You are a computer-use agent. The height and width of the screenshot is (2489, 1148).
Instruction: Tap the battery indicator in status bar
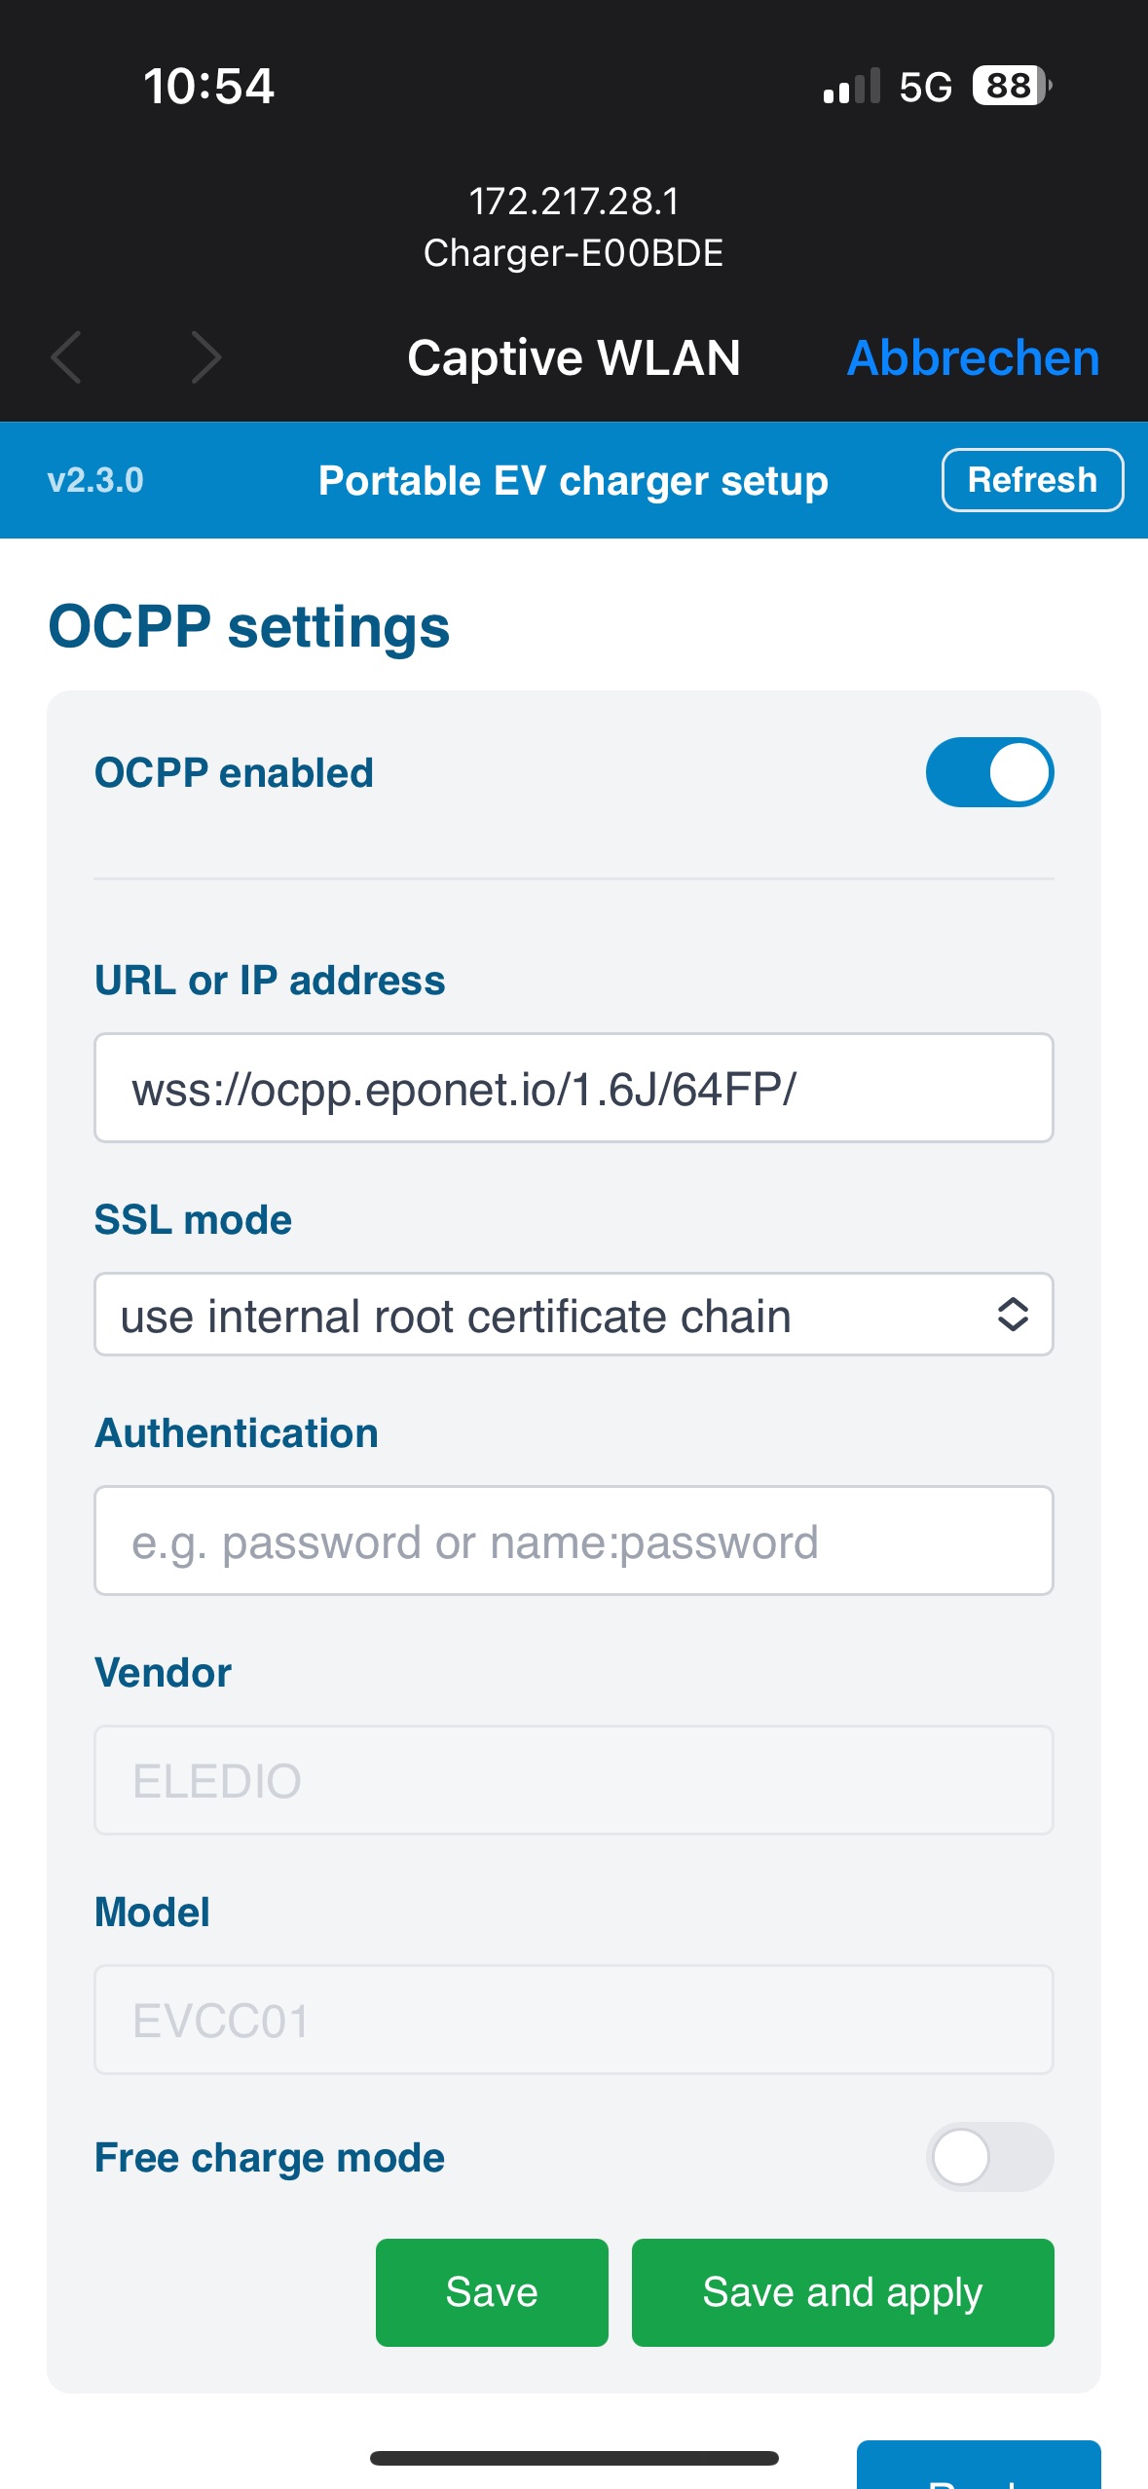tap(1012, 86)
